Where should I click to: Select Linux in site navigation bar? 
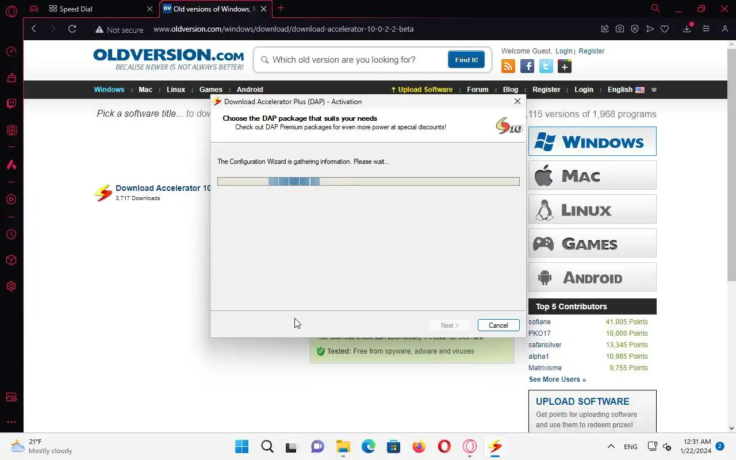[176, 90]
